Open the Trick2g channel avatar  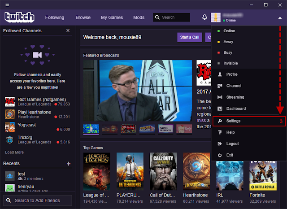[x=10, y=139]
